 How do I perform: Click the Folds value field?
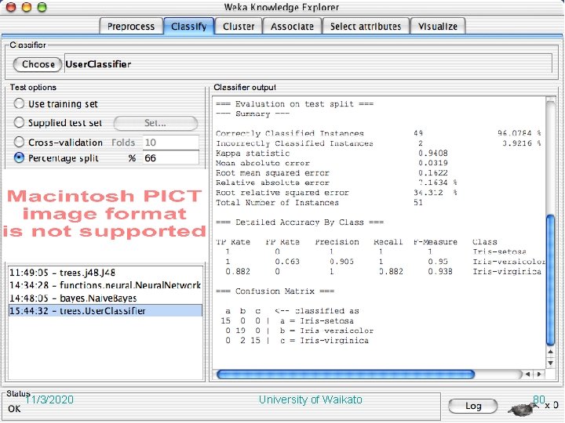[171, 143]
